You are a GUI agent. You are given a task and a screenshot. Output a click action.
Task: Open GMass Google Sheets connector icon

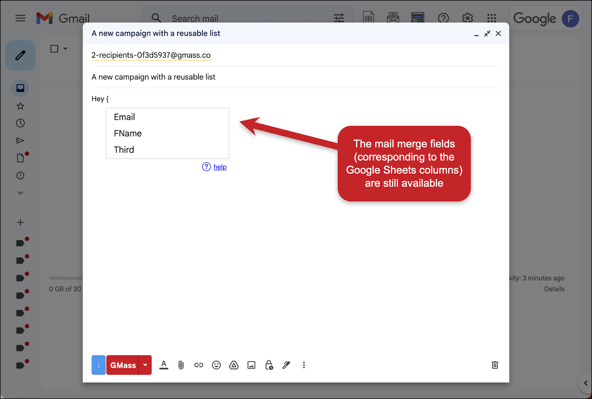(x=369, y=18)
